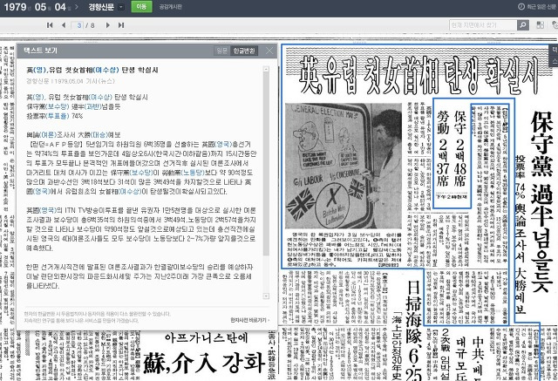Switch to the grid thumbnail view icon
Screen dimensions: 558x381
click(540, 25)
